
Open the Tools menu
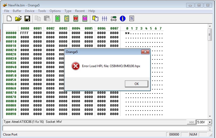[x=42, y=11]
